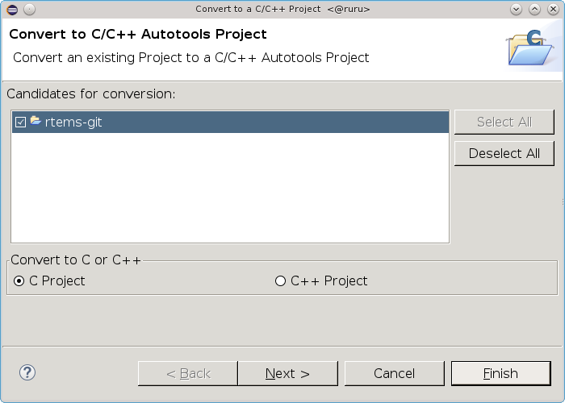The width and height of the screenshot is (565, 403).
Task: Minimize the conversion dialog window
Action: 517,9
